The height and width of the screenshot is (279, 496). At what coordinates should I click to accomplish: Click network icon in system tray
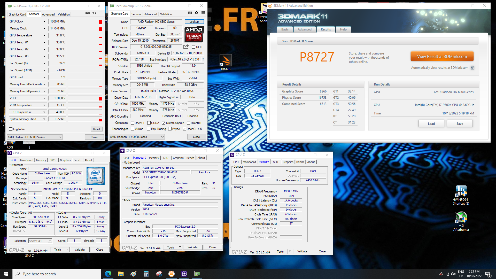[x=447, y=274]
